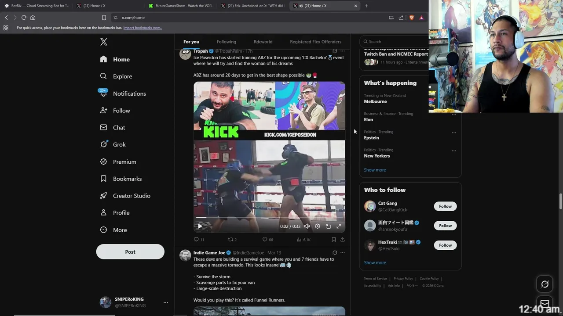Open options for Epstein trend
563x316 pixels.
click(x=454, y=133)
